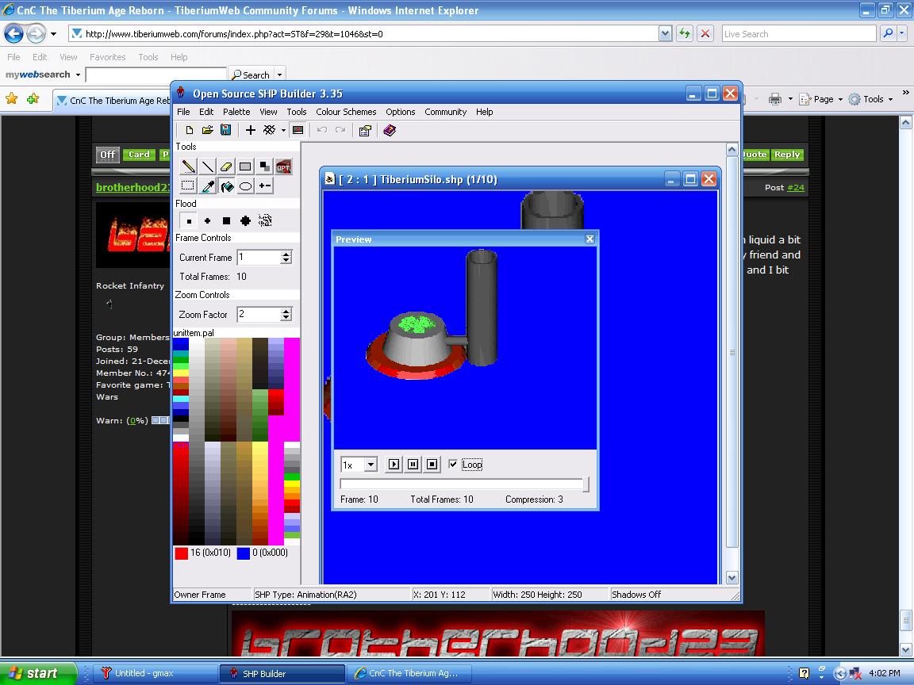Create a new SHP file
914x685 pixels.
189,131
